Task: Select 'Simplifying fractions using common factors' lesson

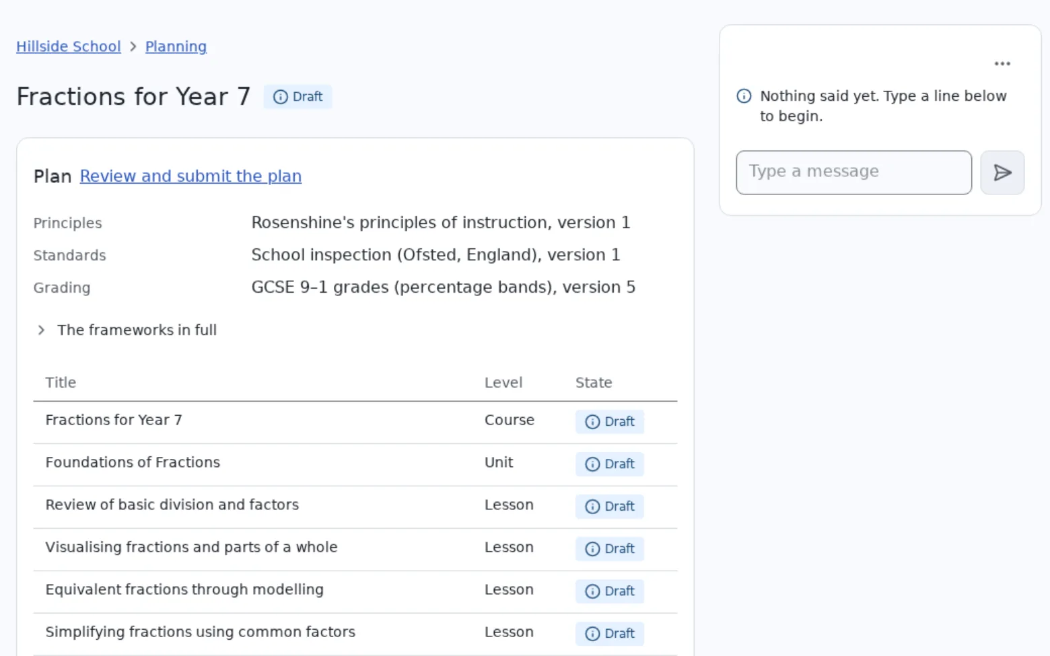Action: click(201, 632)
